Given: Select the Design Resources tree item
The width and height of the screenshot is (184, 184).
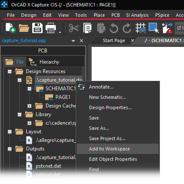Looking at the screenshot, I should 46,71.
